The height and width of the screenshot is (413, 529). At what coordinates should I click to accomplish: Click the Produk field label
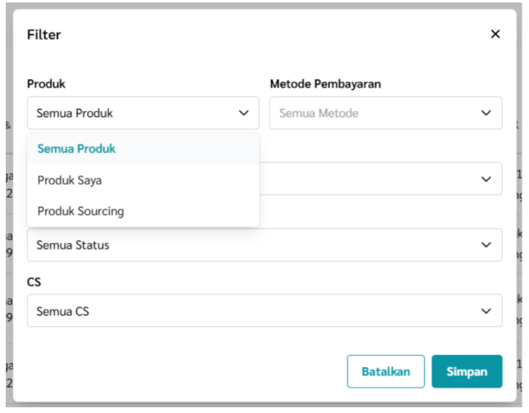[46, 84]
